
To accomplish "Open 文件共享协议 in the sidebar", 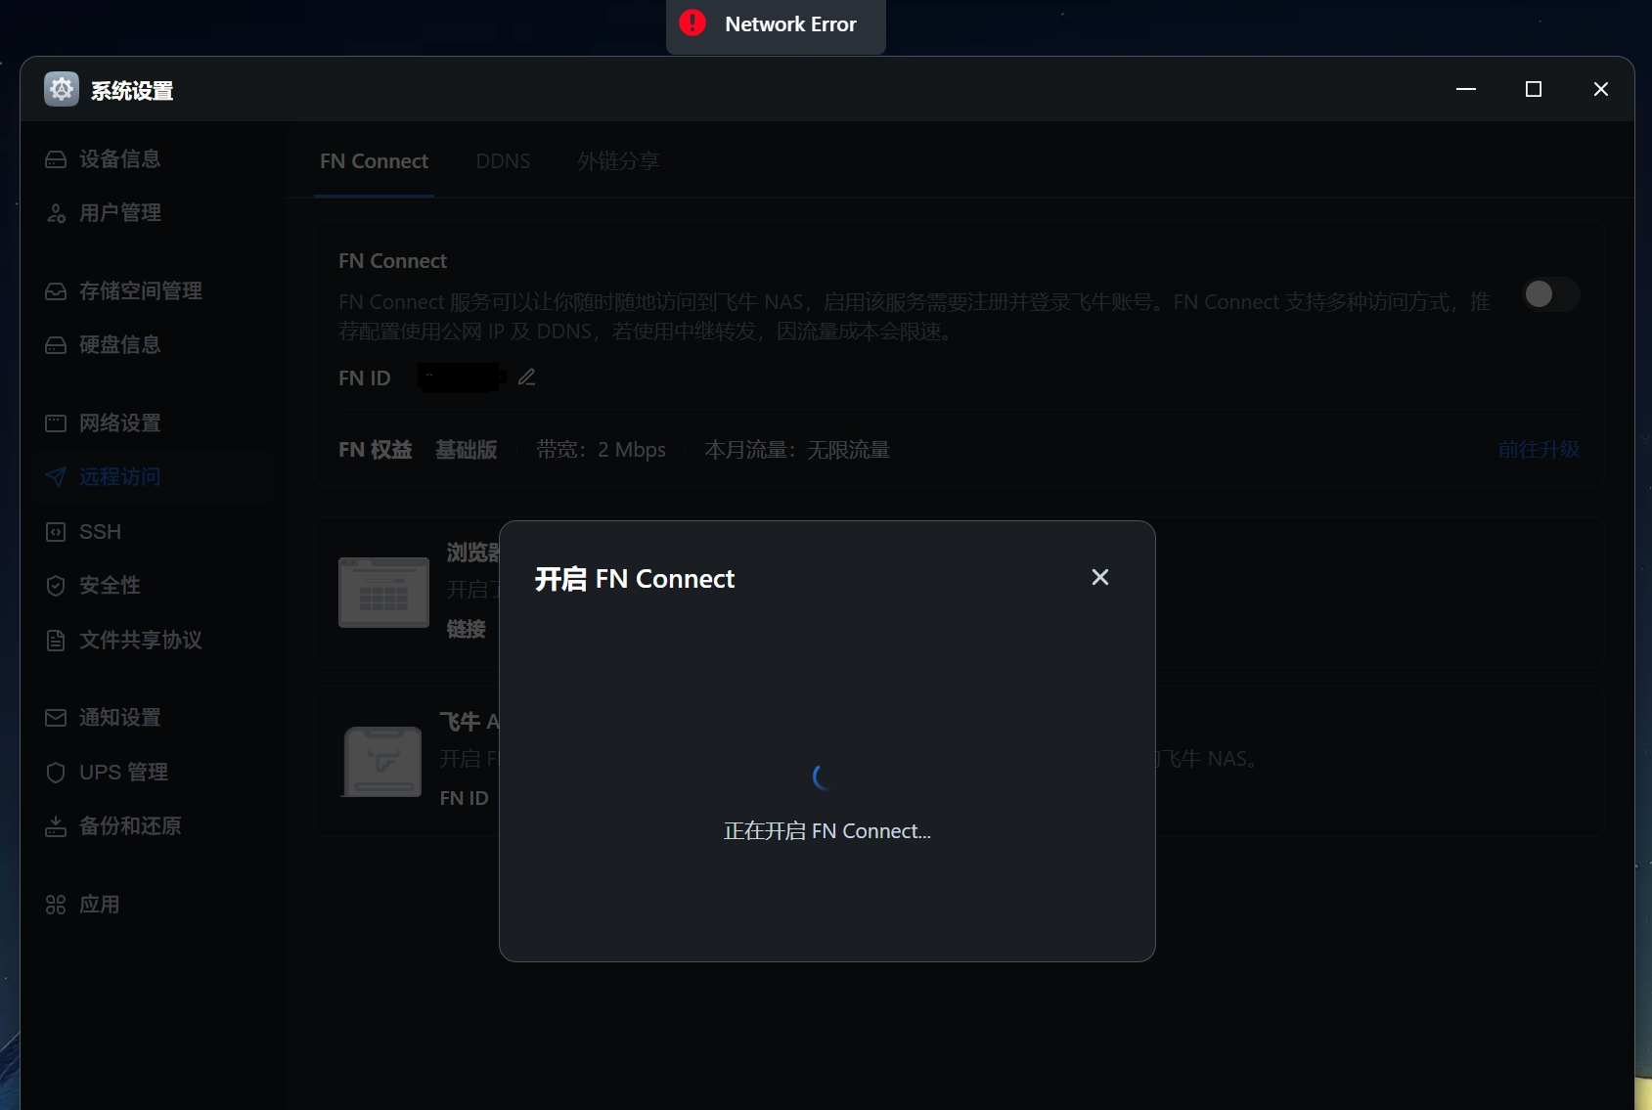I will point(153,641).
